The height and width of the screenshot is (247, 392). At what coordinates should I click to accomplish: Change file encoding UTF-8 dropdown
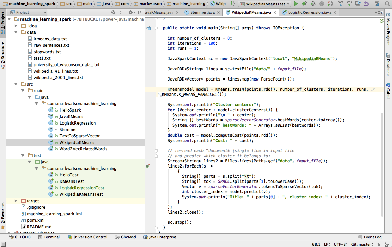[x=340, y=244]
